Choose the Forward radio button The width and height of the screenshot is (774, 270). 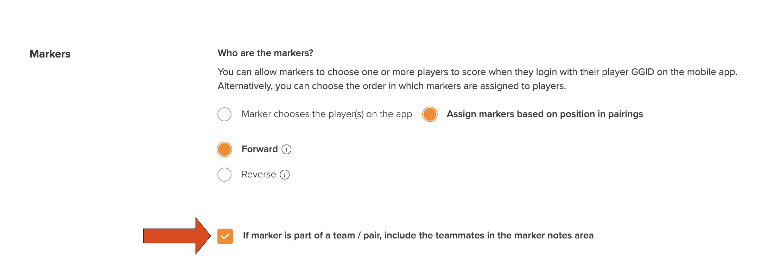(224, 149)
